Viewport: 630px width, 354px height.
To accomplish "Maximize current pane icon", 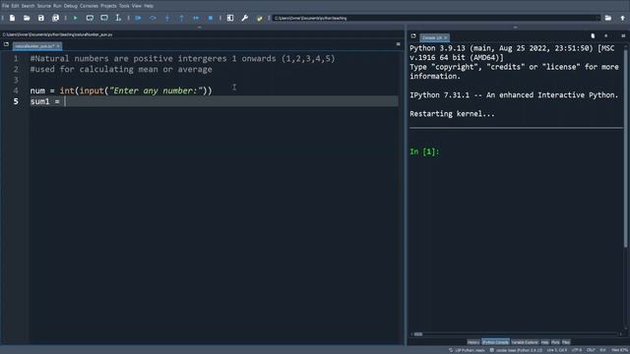I will pyautogui.click(x=230, y=18).
